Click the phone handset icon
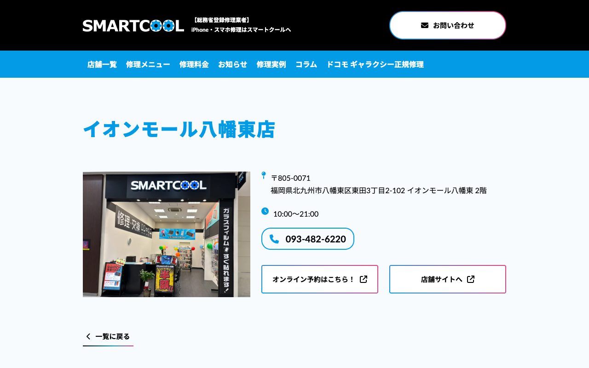 [x=274, y=239]
